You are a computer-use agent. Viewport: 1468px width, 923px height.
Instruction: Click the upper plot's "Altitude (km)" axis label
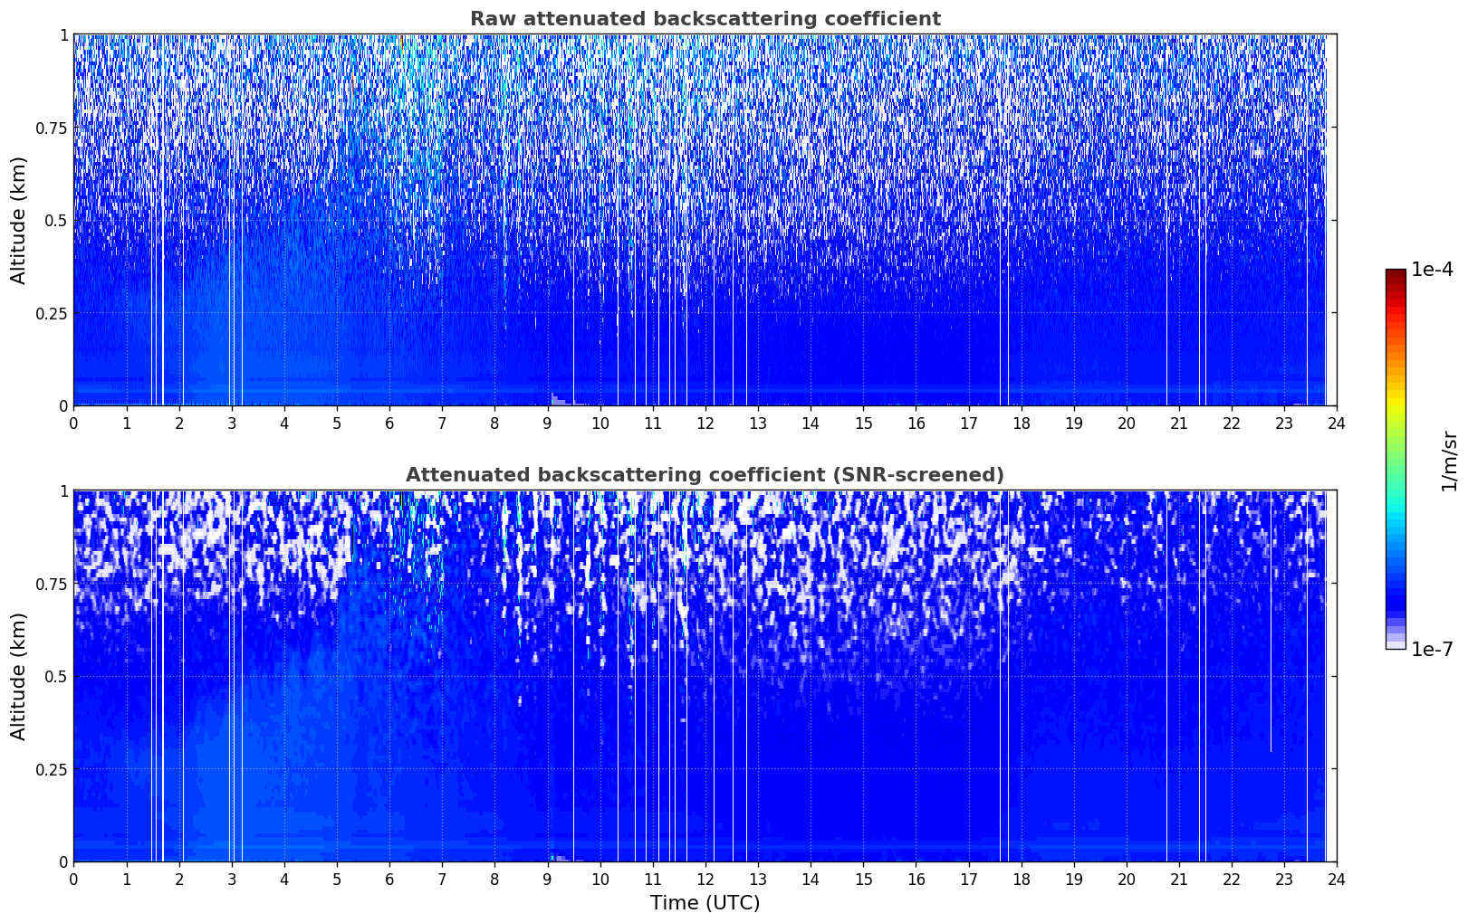click(x=19, y=220)
